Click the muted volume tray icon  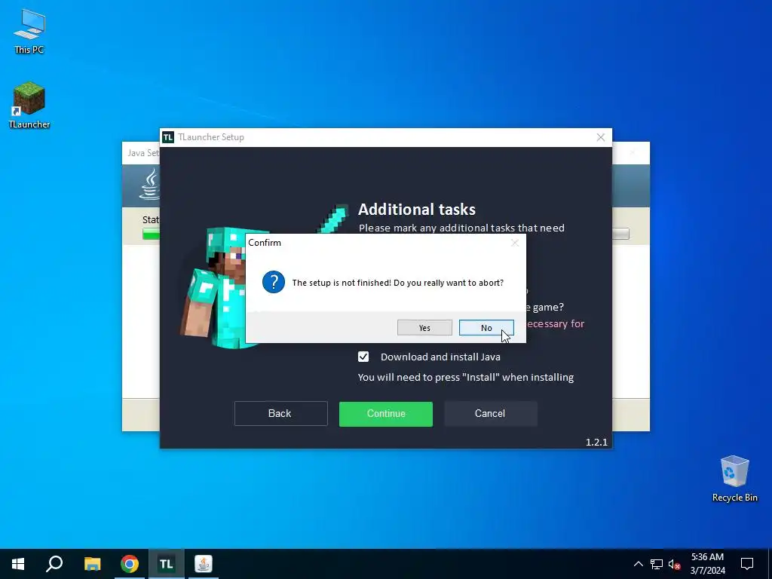674,564
